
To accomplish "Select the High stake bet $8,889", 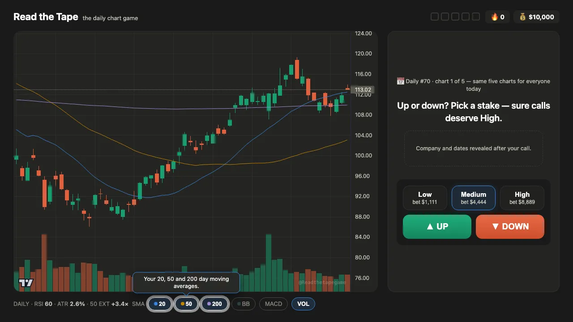I will point(522,198).
